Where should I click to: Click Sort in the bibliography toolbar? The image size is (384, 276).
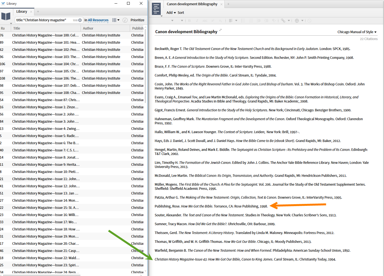(x=181, y=13)
